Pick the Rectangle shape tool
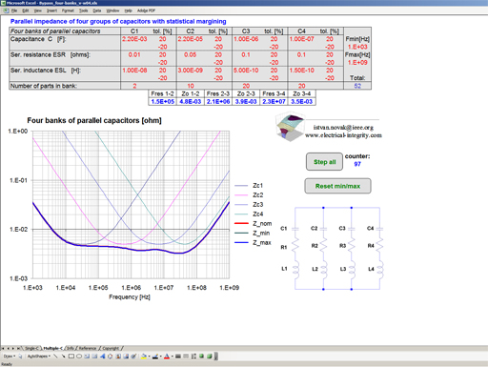Image resolution: width=488 pixels, height=367 pixels. tap(71, 357)
